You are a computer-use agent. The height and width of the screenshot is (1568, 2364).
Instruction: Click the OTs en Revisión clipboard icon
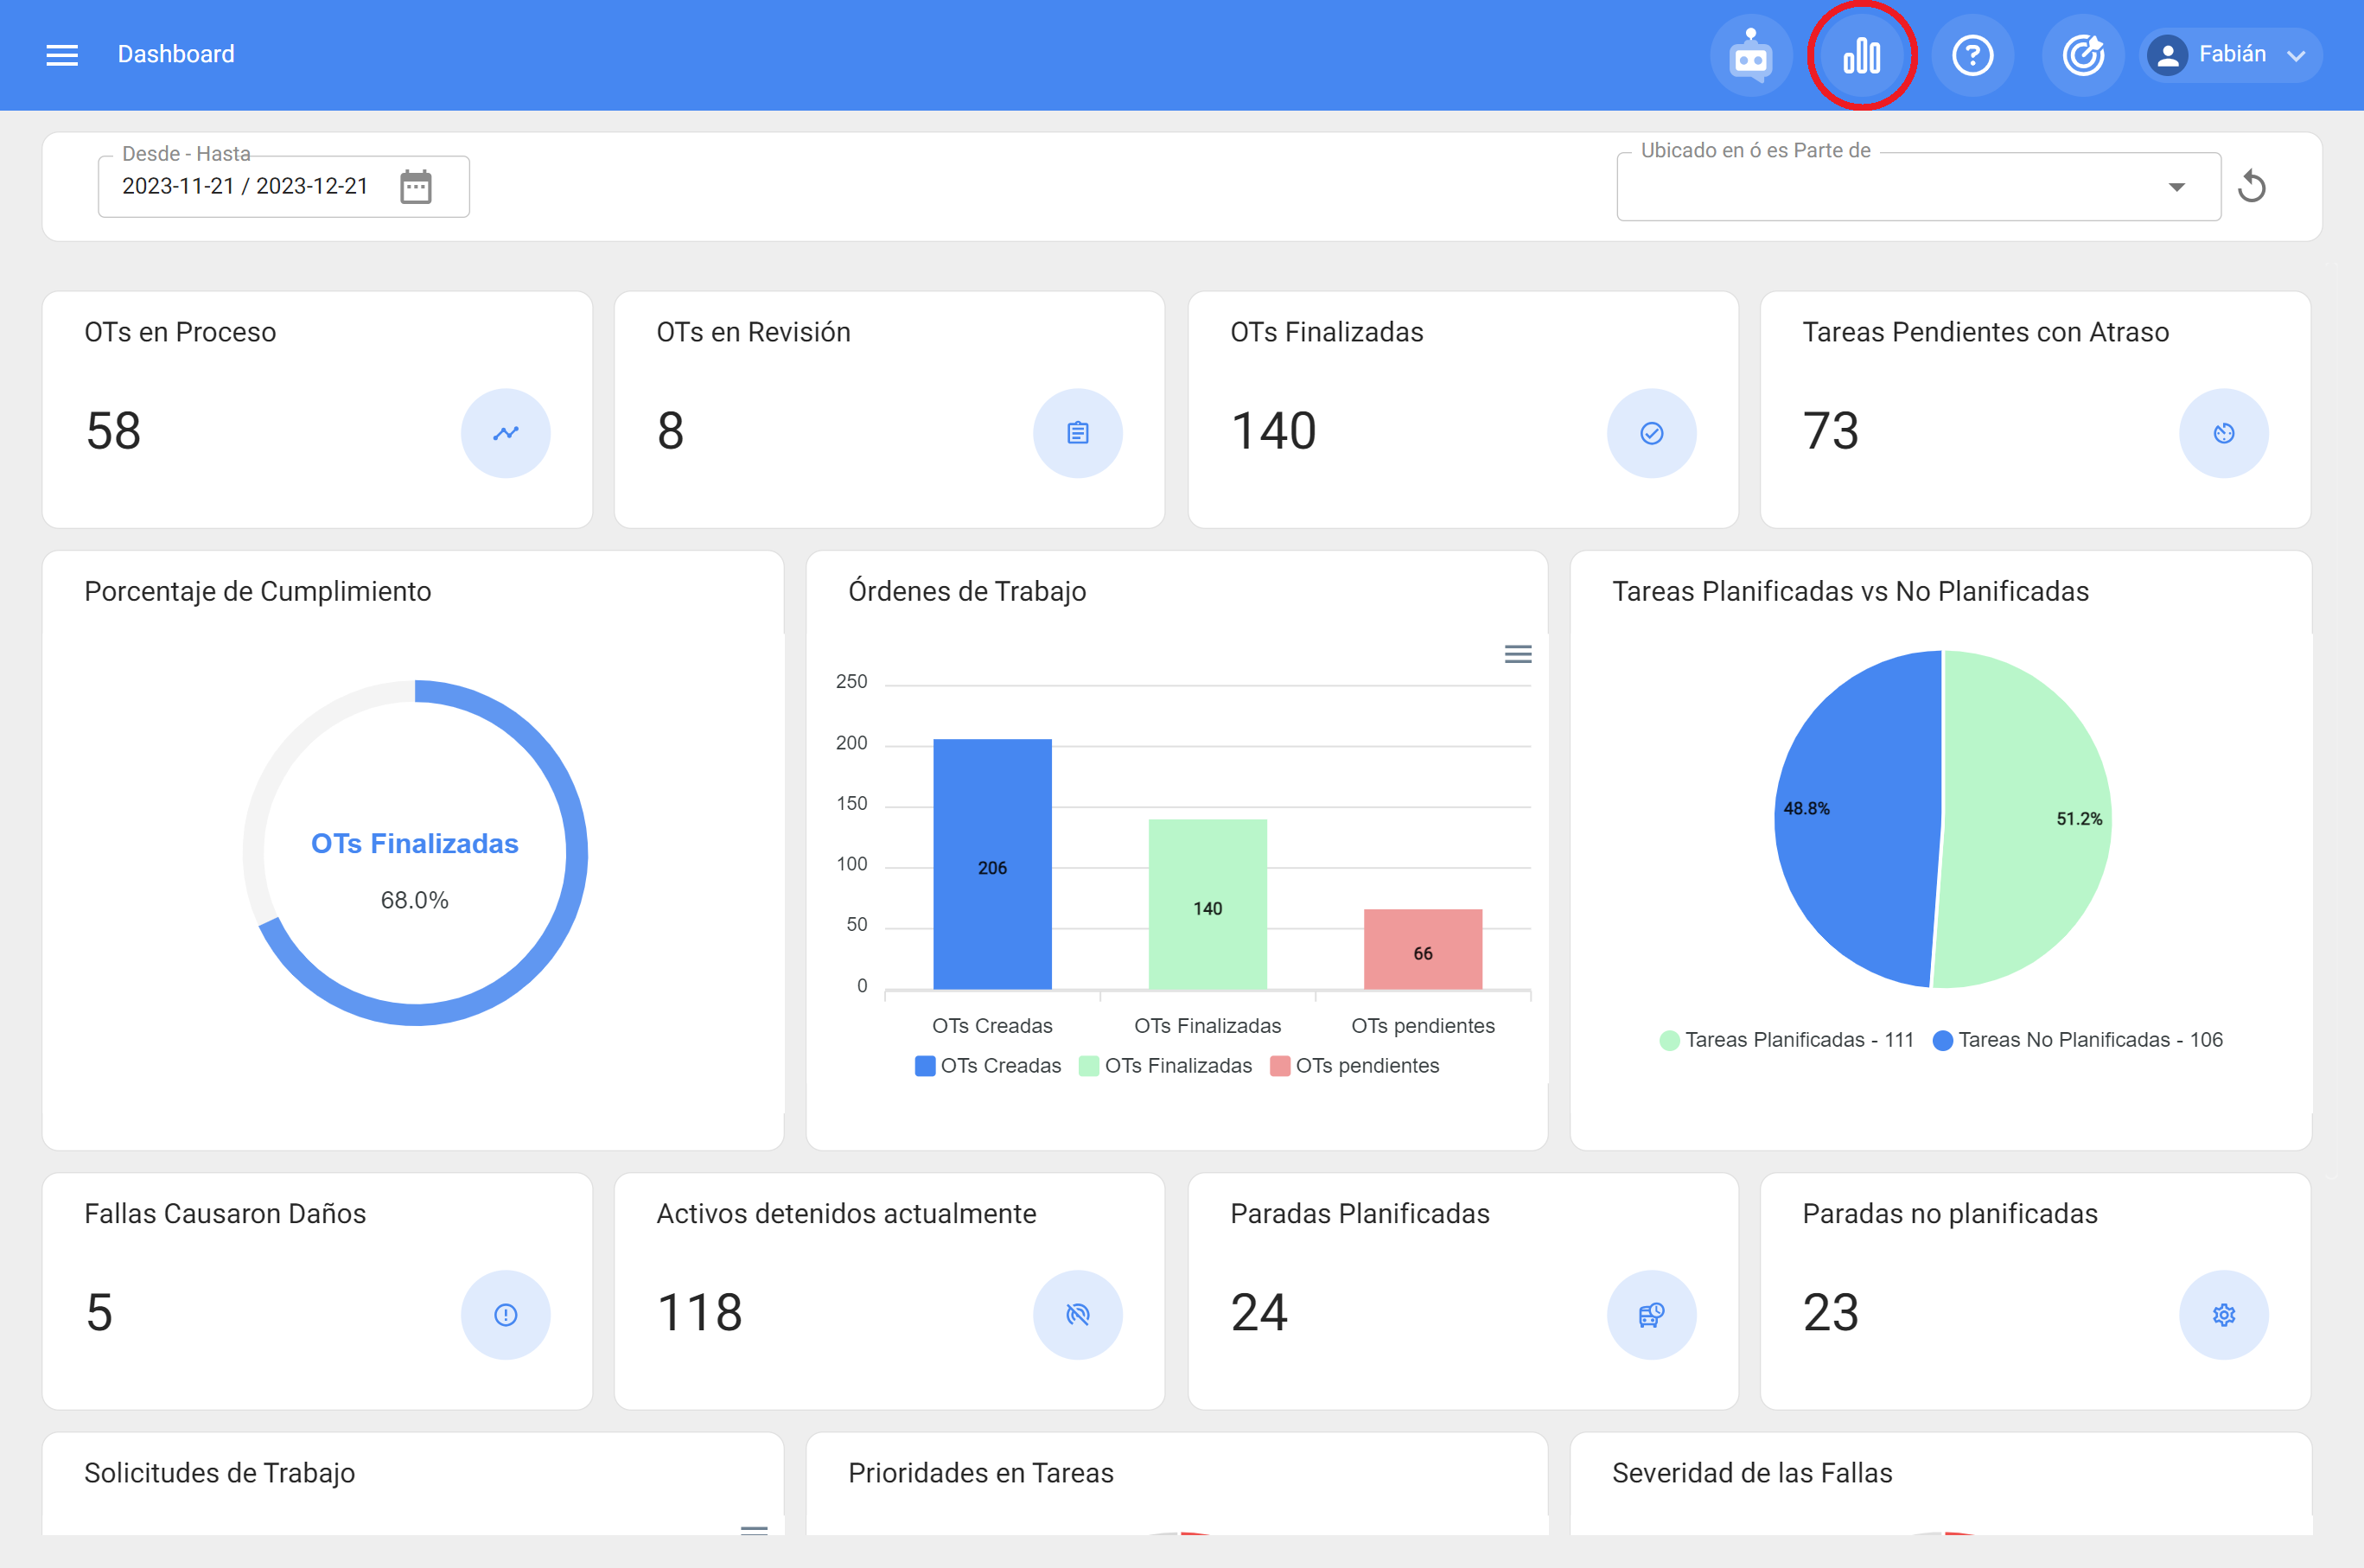[1077, 433]
